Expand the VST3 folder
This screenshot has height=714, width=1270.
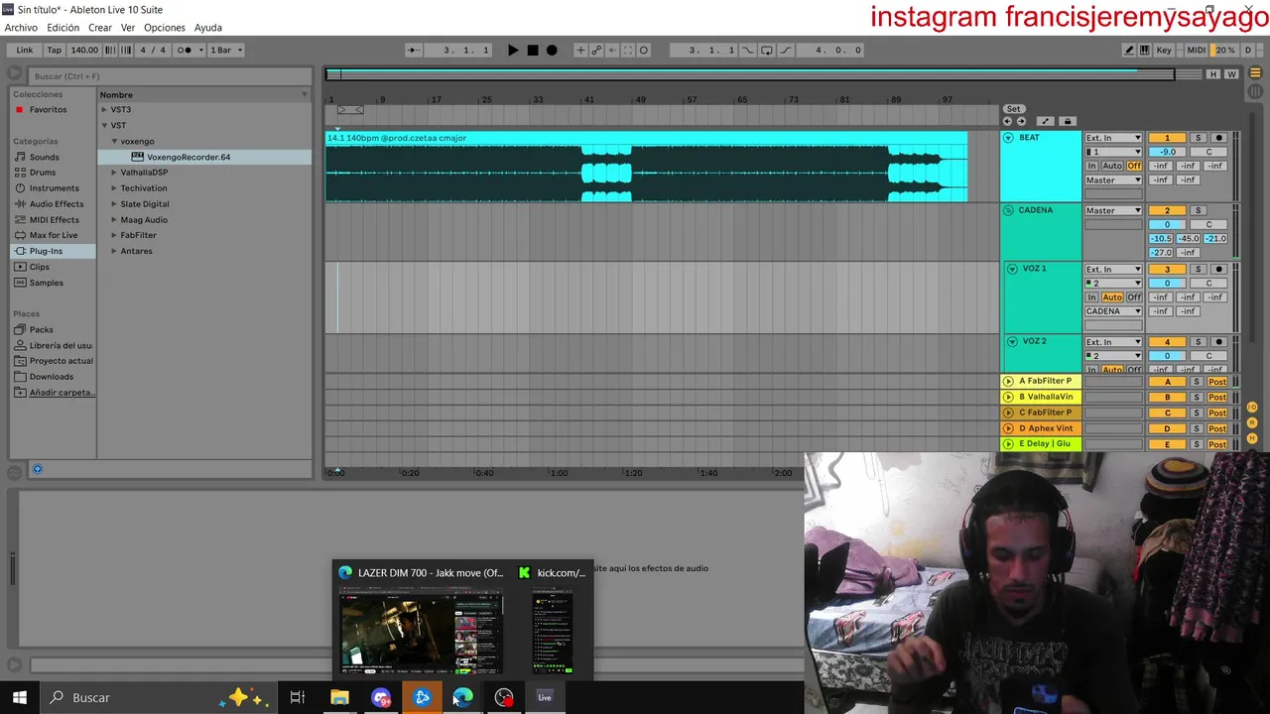(x=104, y=109)
